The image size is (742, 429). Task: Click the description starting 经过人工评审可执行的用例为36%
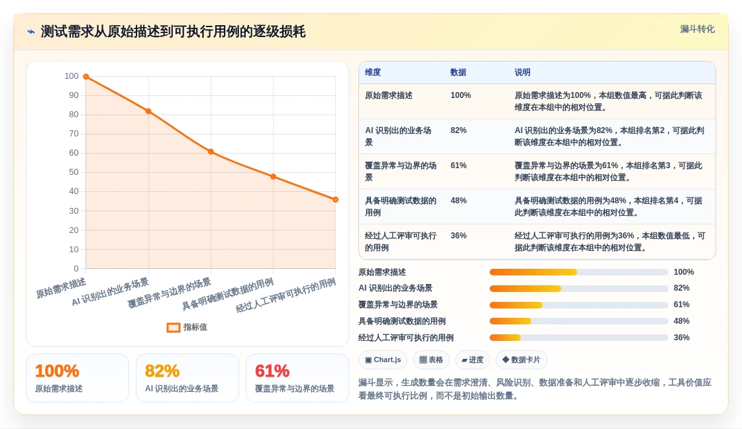pos(610,241)
